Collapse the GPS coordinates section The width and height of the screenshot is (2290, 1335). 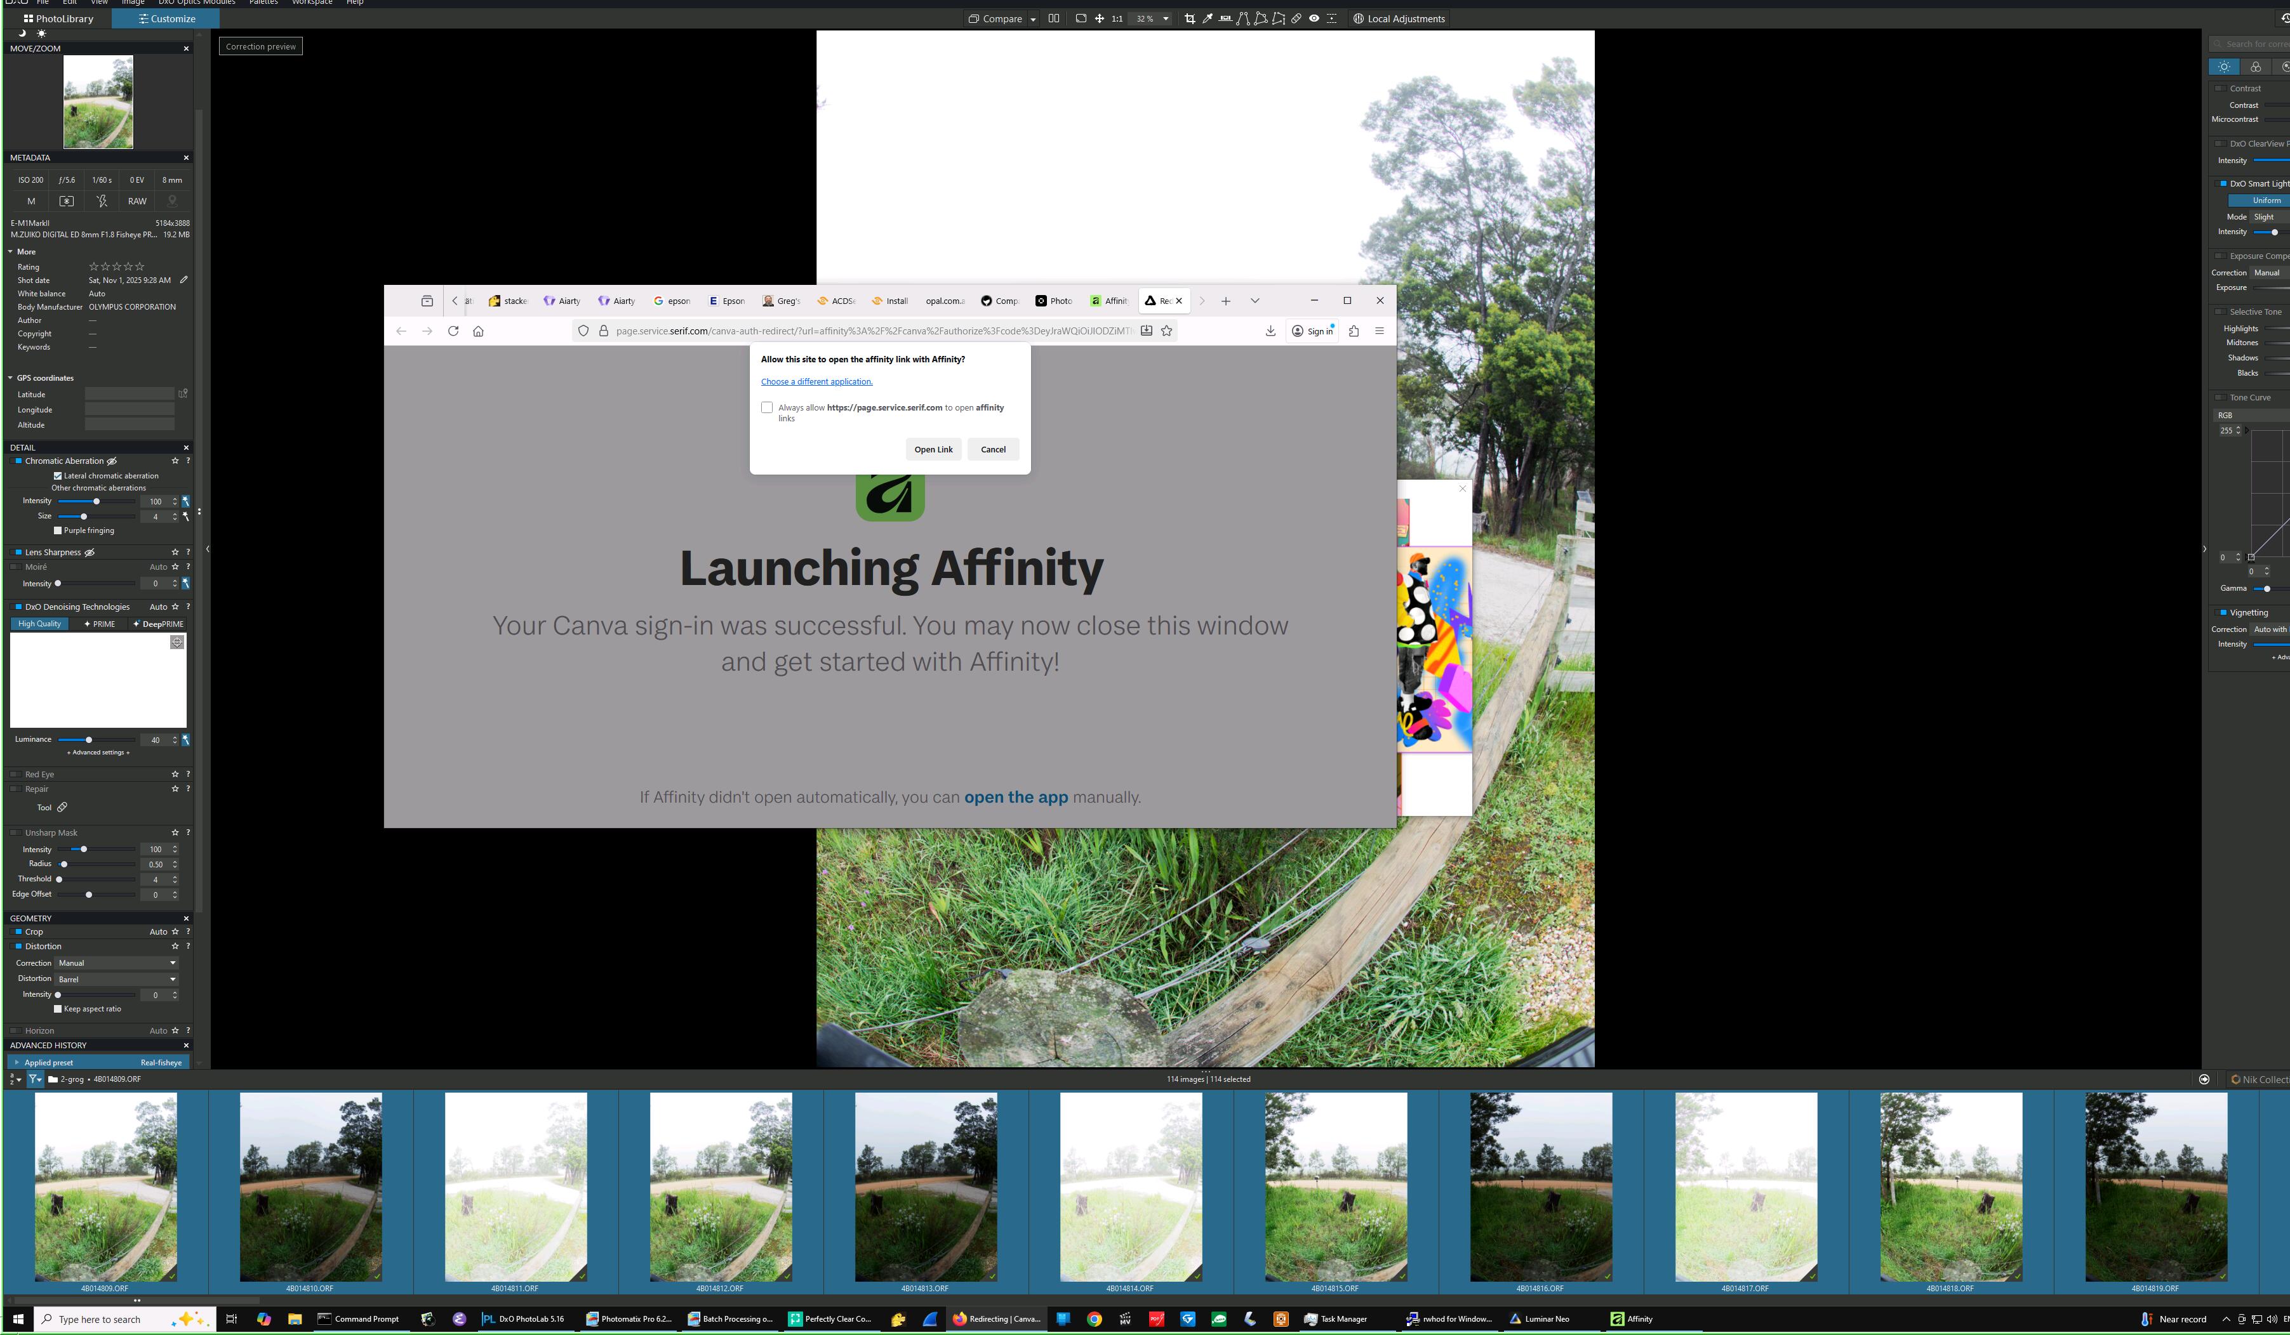click(11, 378)
